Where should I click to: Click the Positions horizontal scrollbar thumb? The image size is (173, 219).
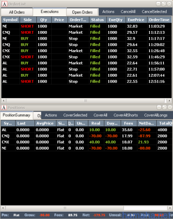pyautogui.click(x=65, y=208)
